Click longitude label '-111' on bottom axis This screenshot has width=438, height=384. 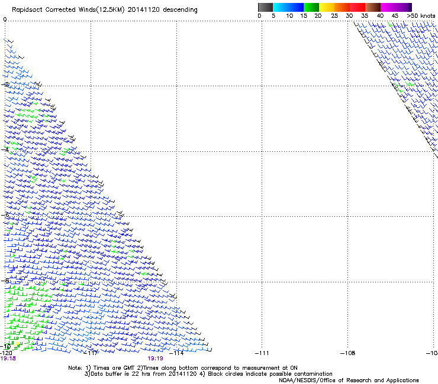(x=262, y=353)
